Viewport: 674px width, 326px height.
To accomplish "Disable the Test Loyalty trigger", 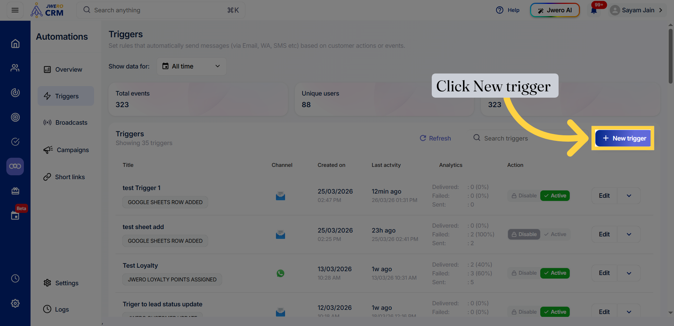I will 524,273.
